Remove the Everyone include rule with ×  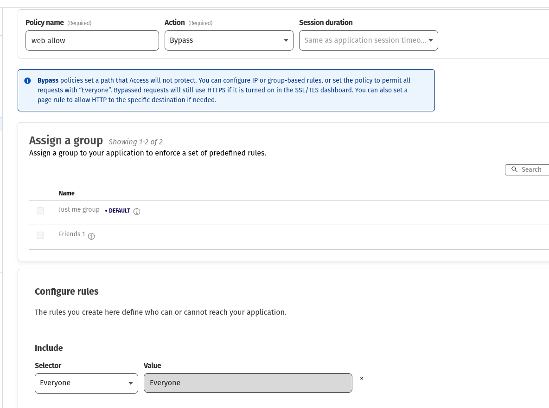point(362,379)
